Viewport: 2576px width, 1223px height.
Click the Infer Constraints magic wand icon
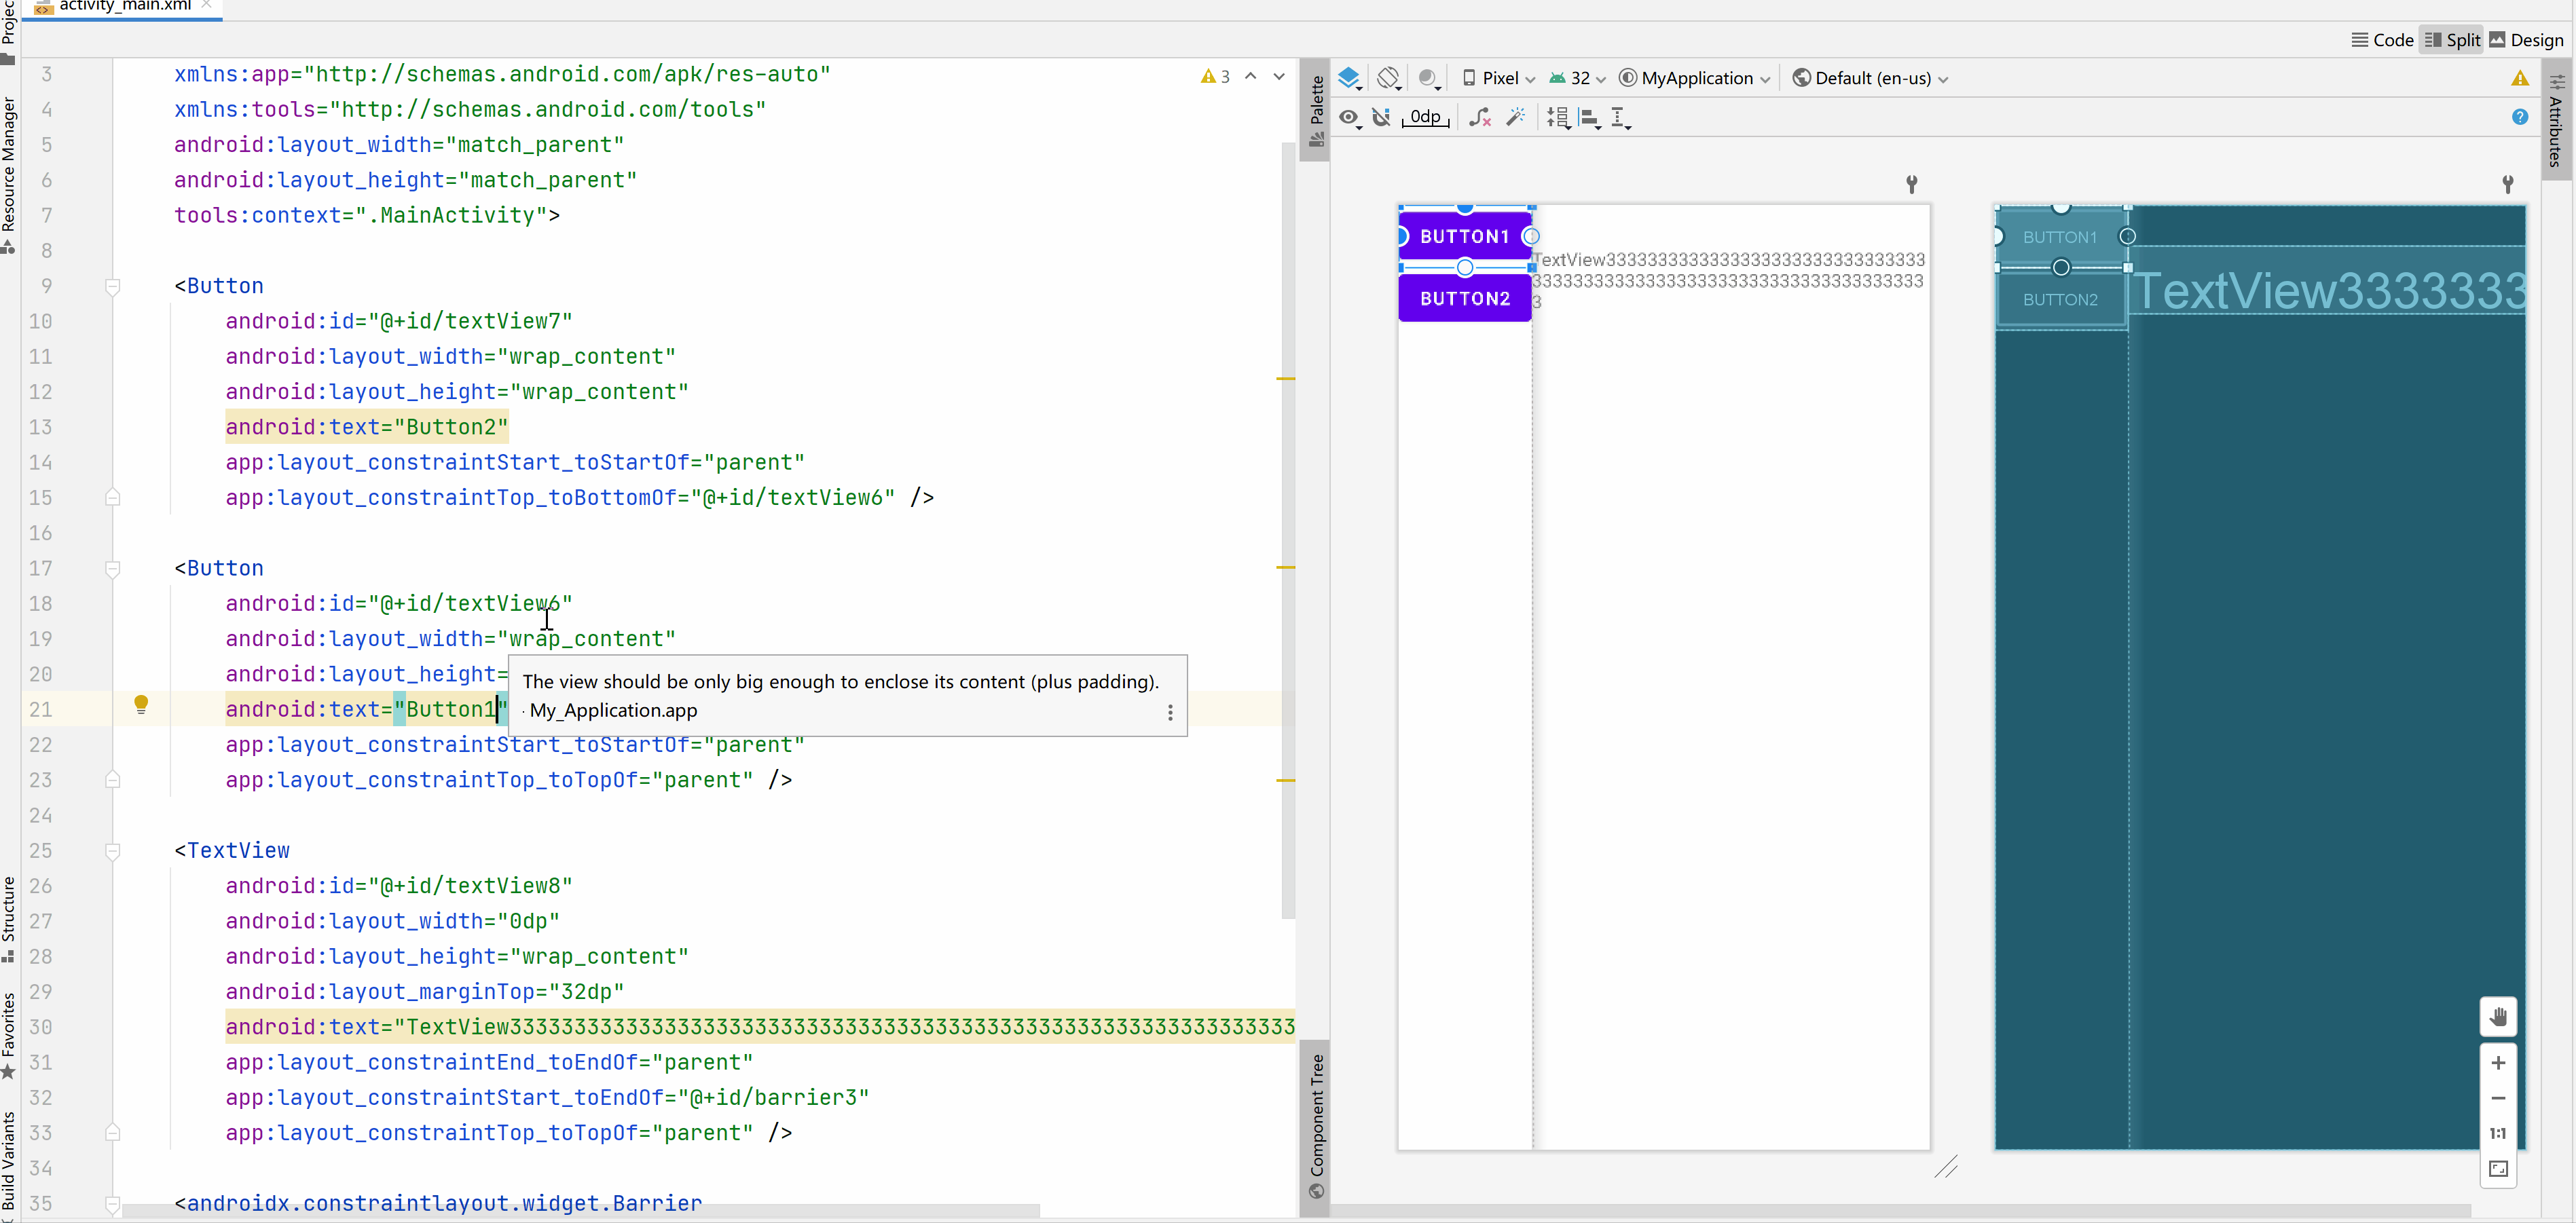1516,117
